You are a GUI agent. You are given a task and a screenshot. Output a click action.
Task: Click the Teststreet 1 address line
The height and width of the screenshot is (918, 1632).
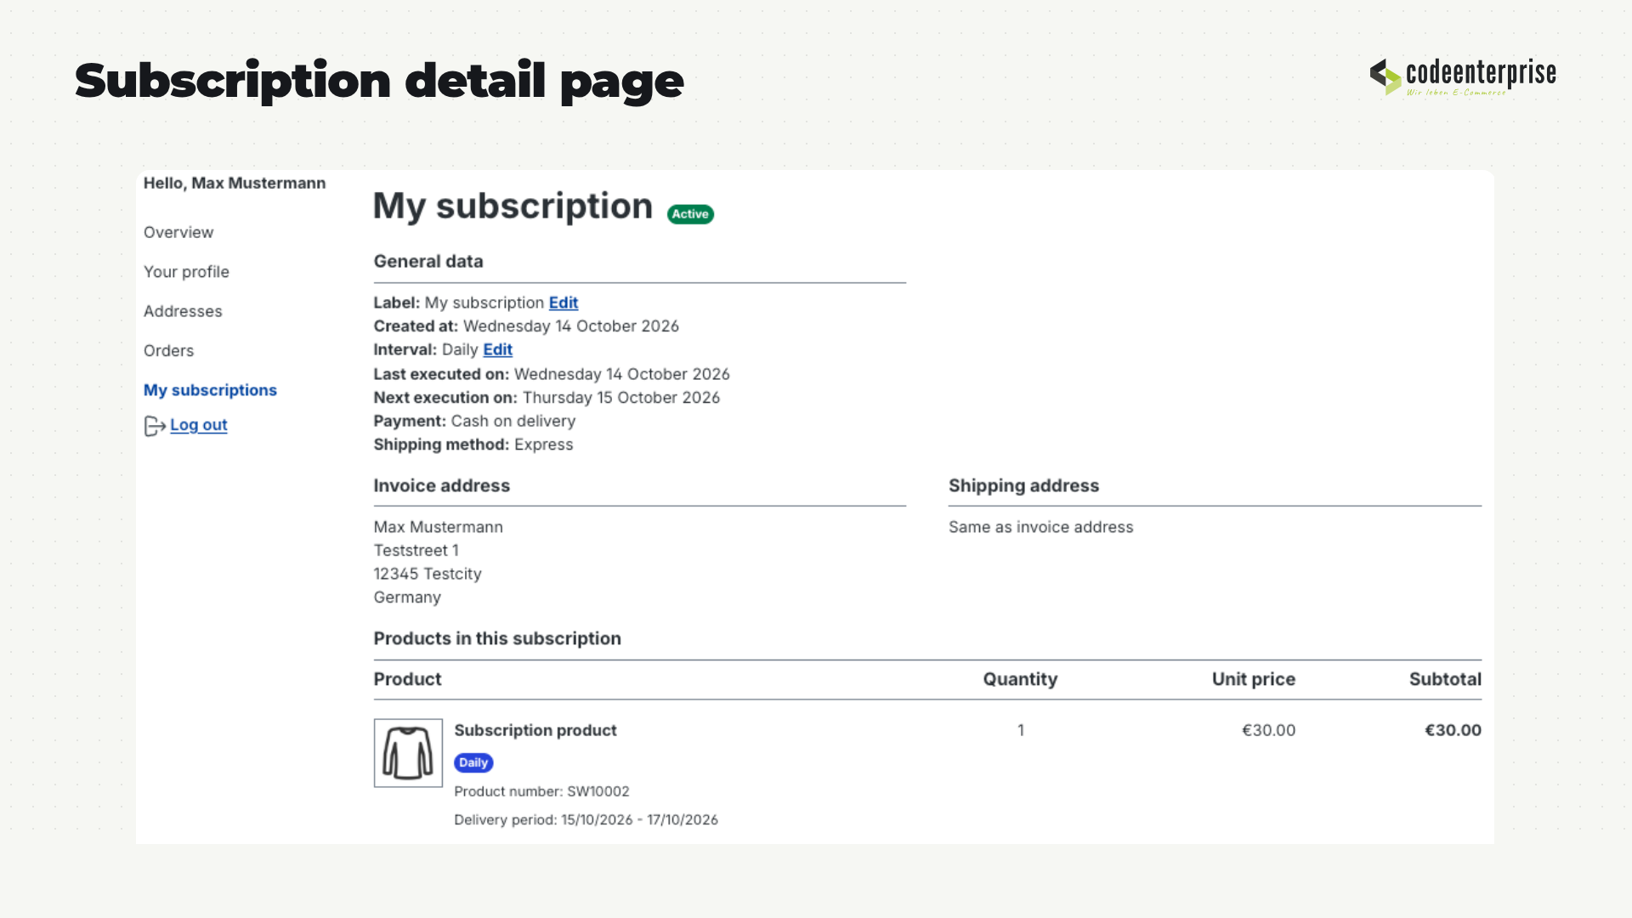tap(416, 551)
